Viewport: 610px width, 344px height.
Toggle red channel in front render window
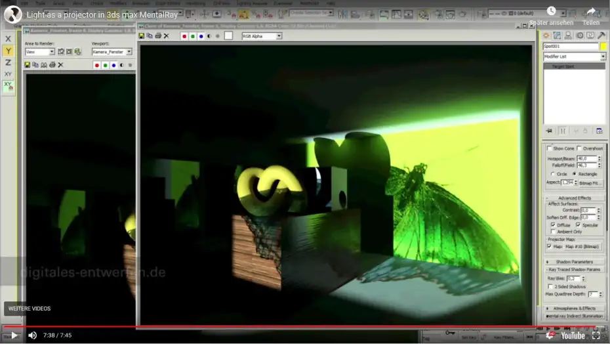(184, 36)
